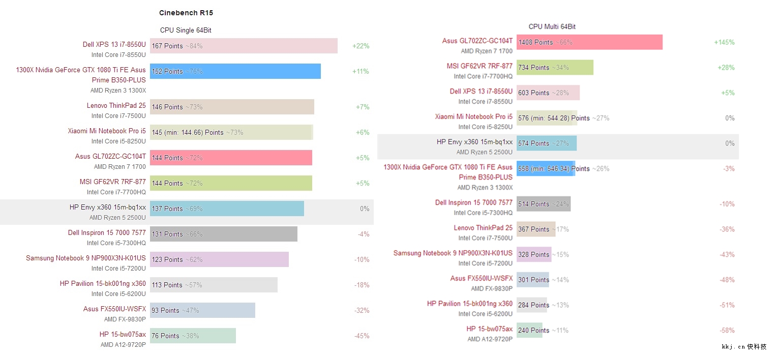The image size is (781, 355).
Task: Click the CPU Multi 64Bit heading
Action: pyautogui.click(x=552, y=26)
